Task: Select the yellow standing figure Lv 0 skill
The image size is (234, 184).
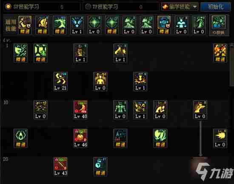Action: [x=100, y=82]
